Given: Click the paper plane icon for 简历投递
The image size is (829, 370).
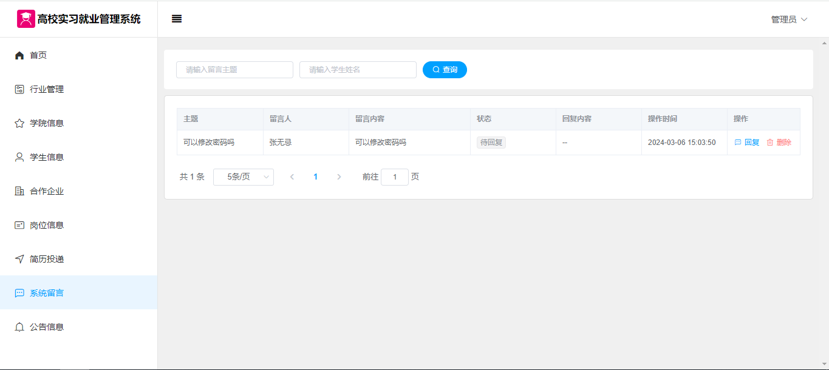Looking at the screenshot, I should [x=19, y=259].
